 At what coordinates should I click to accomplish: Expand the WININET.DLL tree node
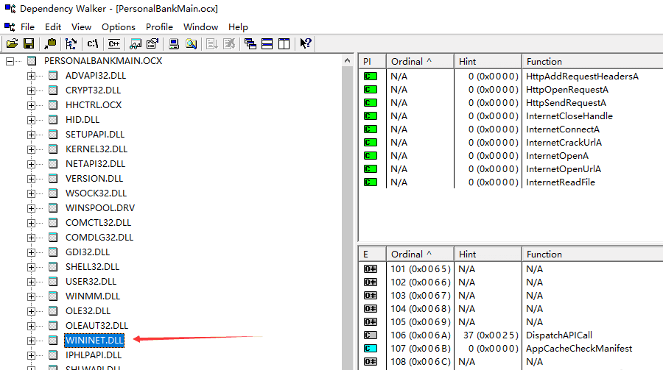31,341
